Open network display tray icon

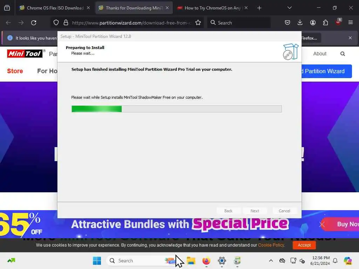(293, 261)
